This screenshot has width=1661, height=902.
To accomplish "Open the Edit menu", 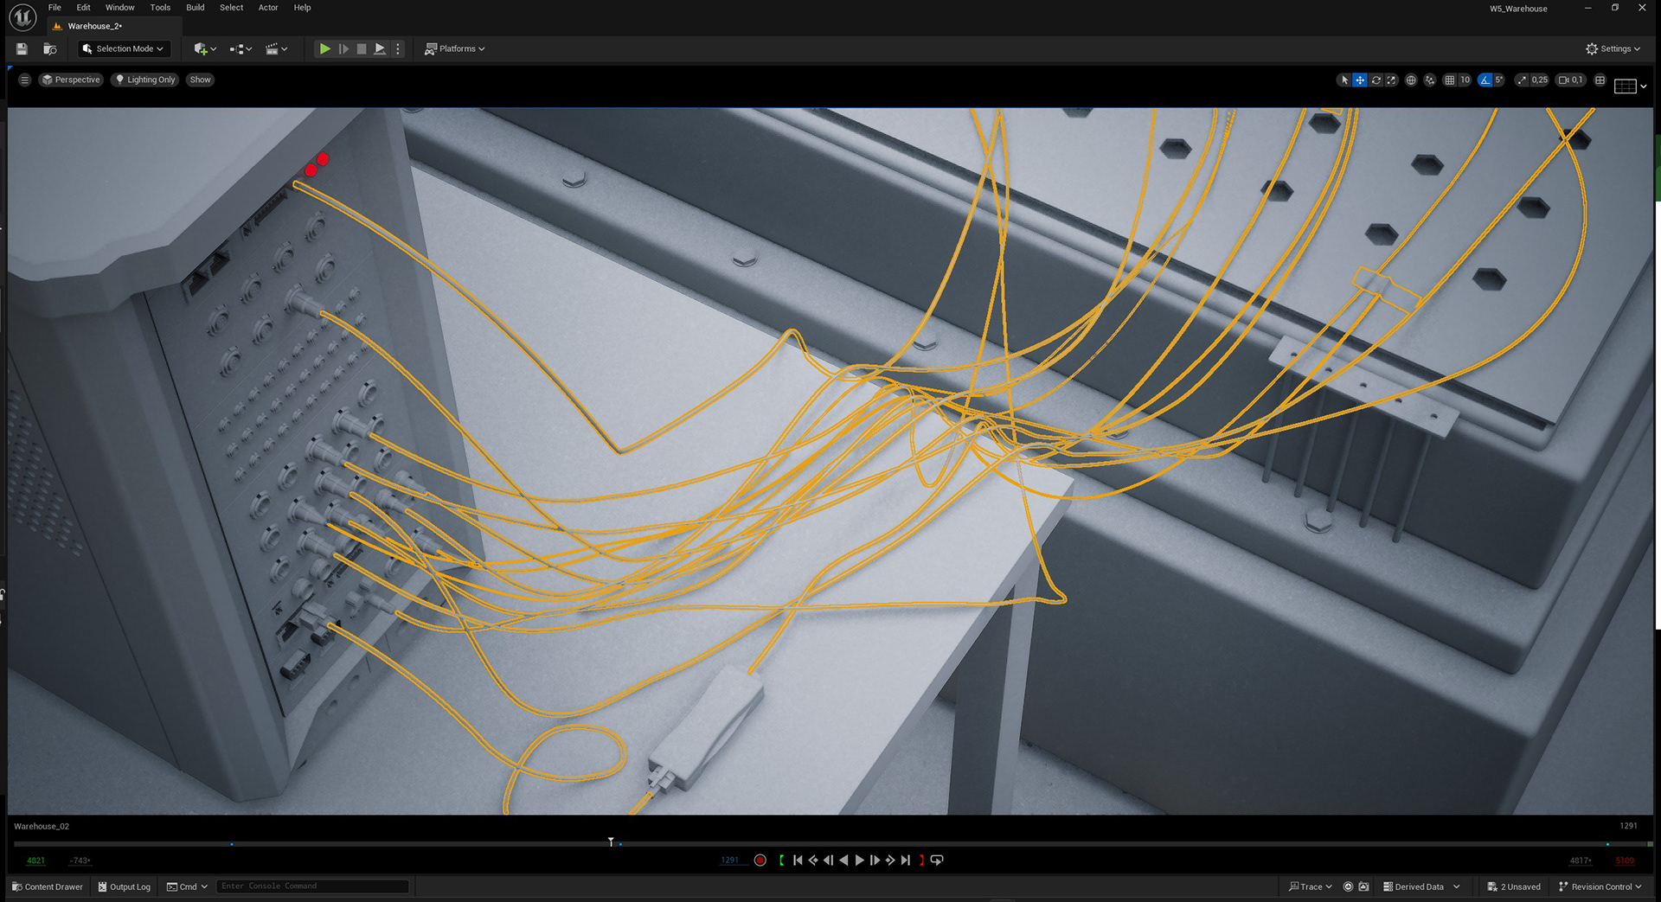I will pyautogui.click(x=83, y=8).
